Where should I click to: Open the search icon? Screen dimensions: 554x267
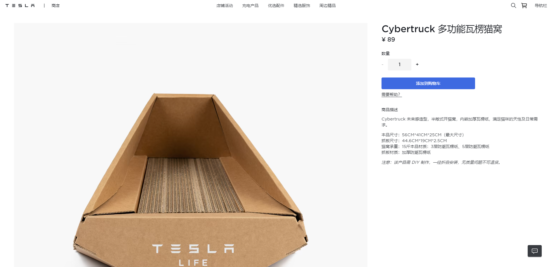tap(513, 6)
